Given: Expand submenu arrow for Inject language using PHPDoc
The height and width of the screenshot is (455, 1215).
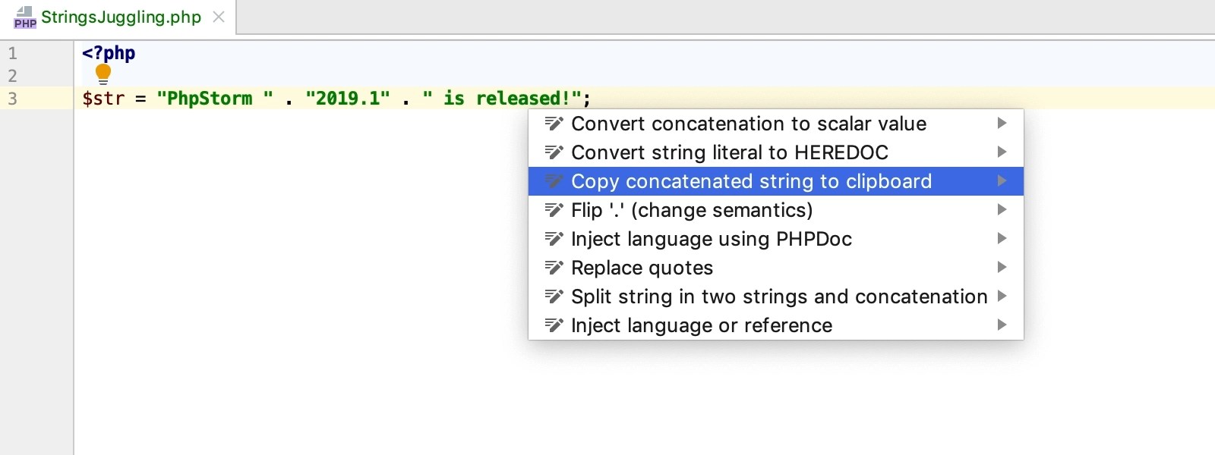Looking at the screenshot, I should click(1002, 238).
